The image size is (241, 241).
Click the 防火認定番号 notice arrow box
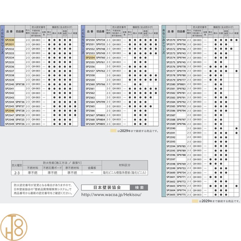(42, 190)
